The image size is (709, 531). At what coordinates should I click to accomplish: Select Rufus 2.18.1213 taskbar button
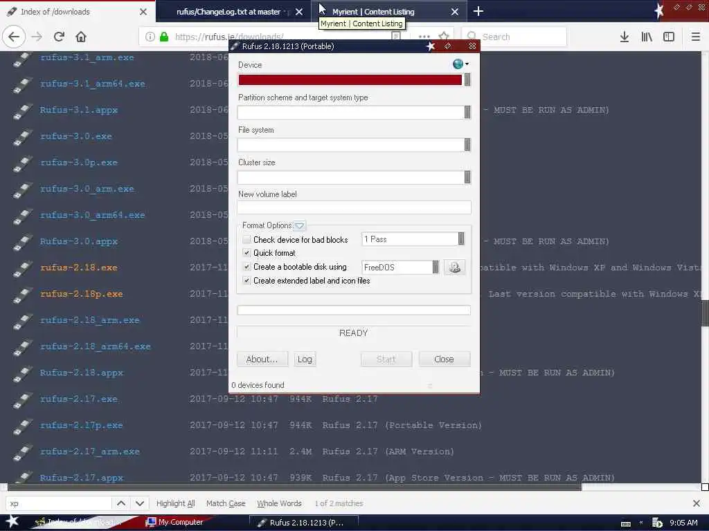pyautogui.click(x=303, y=523)
